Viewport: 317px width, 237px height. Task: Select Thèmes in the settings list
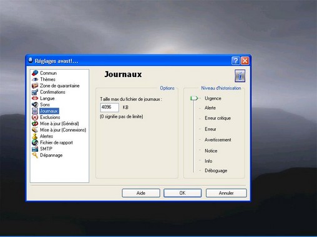coord(47,80)
